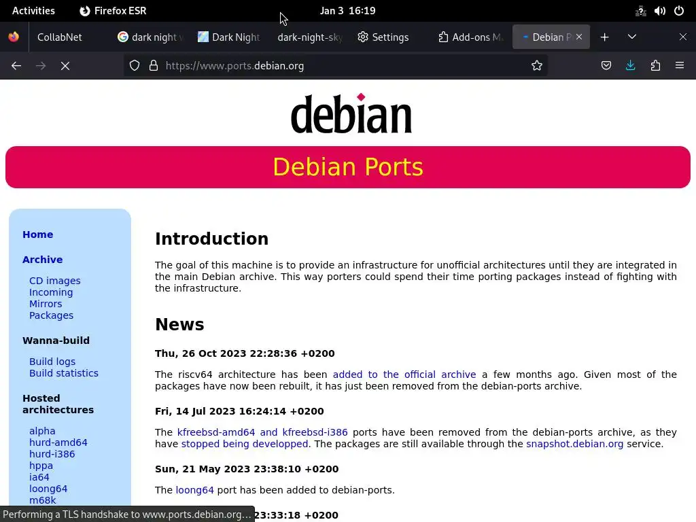This screenshot has width=696, height=522.
Task: Click the 'Thu, 26 Oct 2023' news date
Action: point(245,353)
